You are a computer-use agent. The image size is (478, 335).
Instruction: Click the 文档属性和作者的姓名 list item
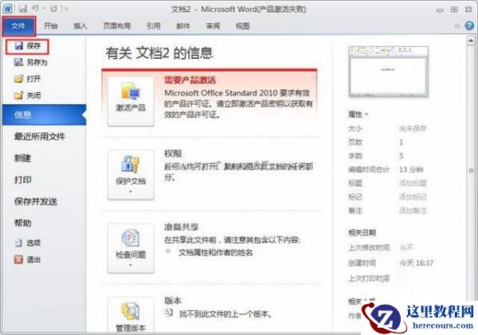point(216,252)
